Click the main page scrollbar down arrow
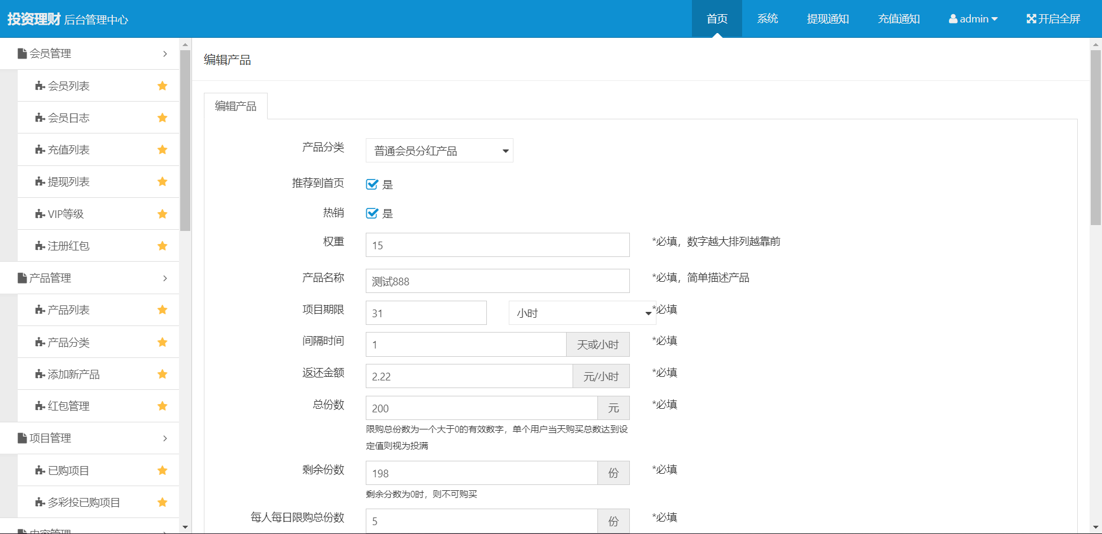 [1096, 527]
